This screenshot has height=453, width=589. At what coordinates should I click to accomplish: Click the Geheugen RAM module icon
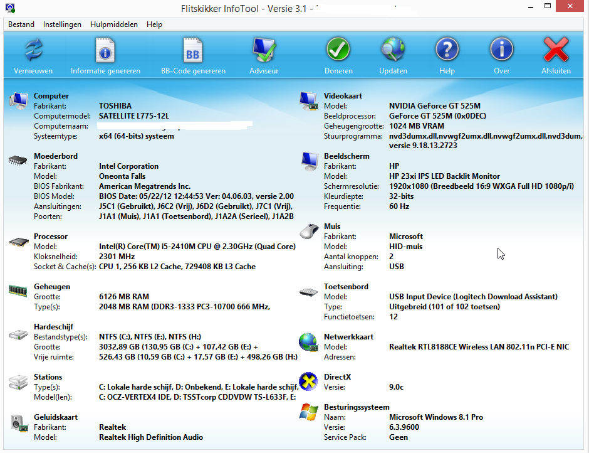point(18,290)
